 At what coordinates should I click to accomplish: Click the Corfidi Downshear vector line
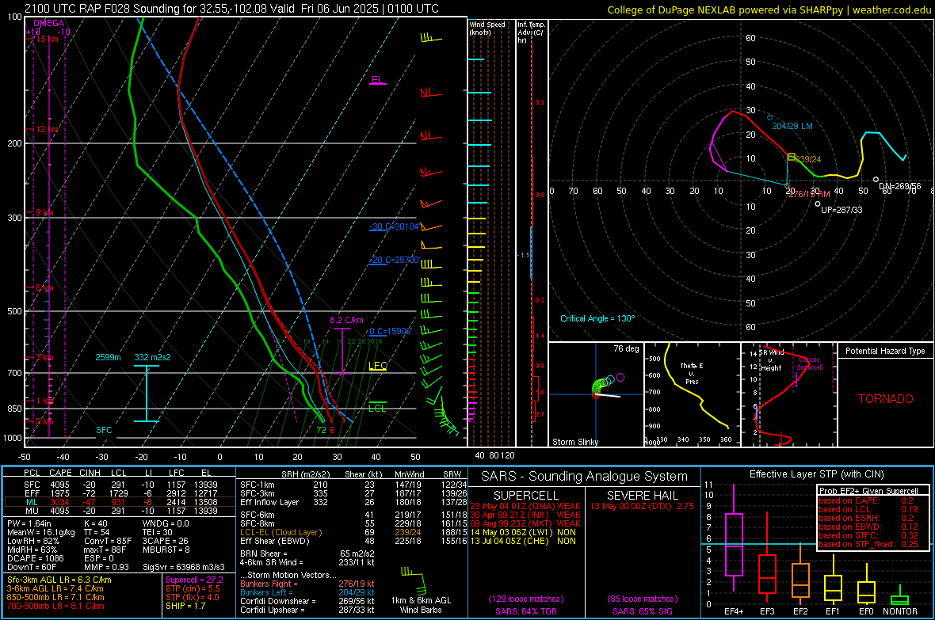point(307,601)
